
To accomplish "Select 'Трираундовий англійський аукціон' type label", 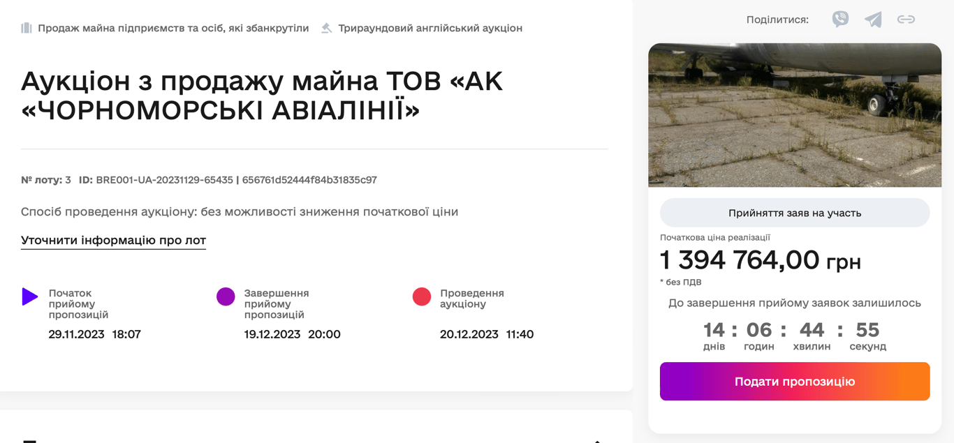I will tap(430, 28).
